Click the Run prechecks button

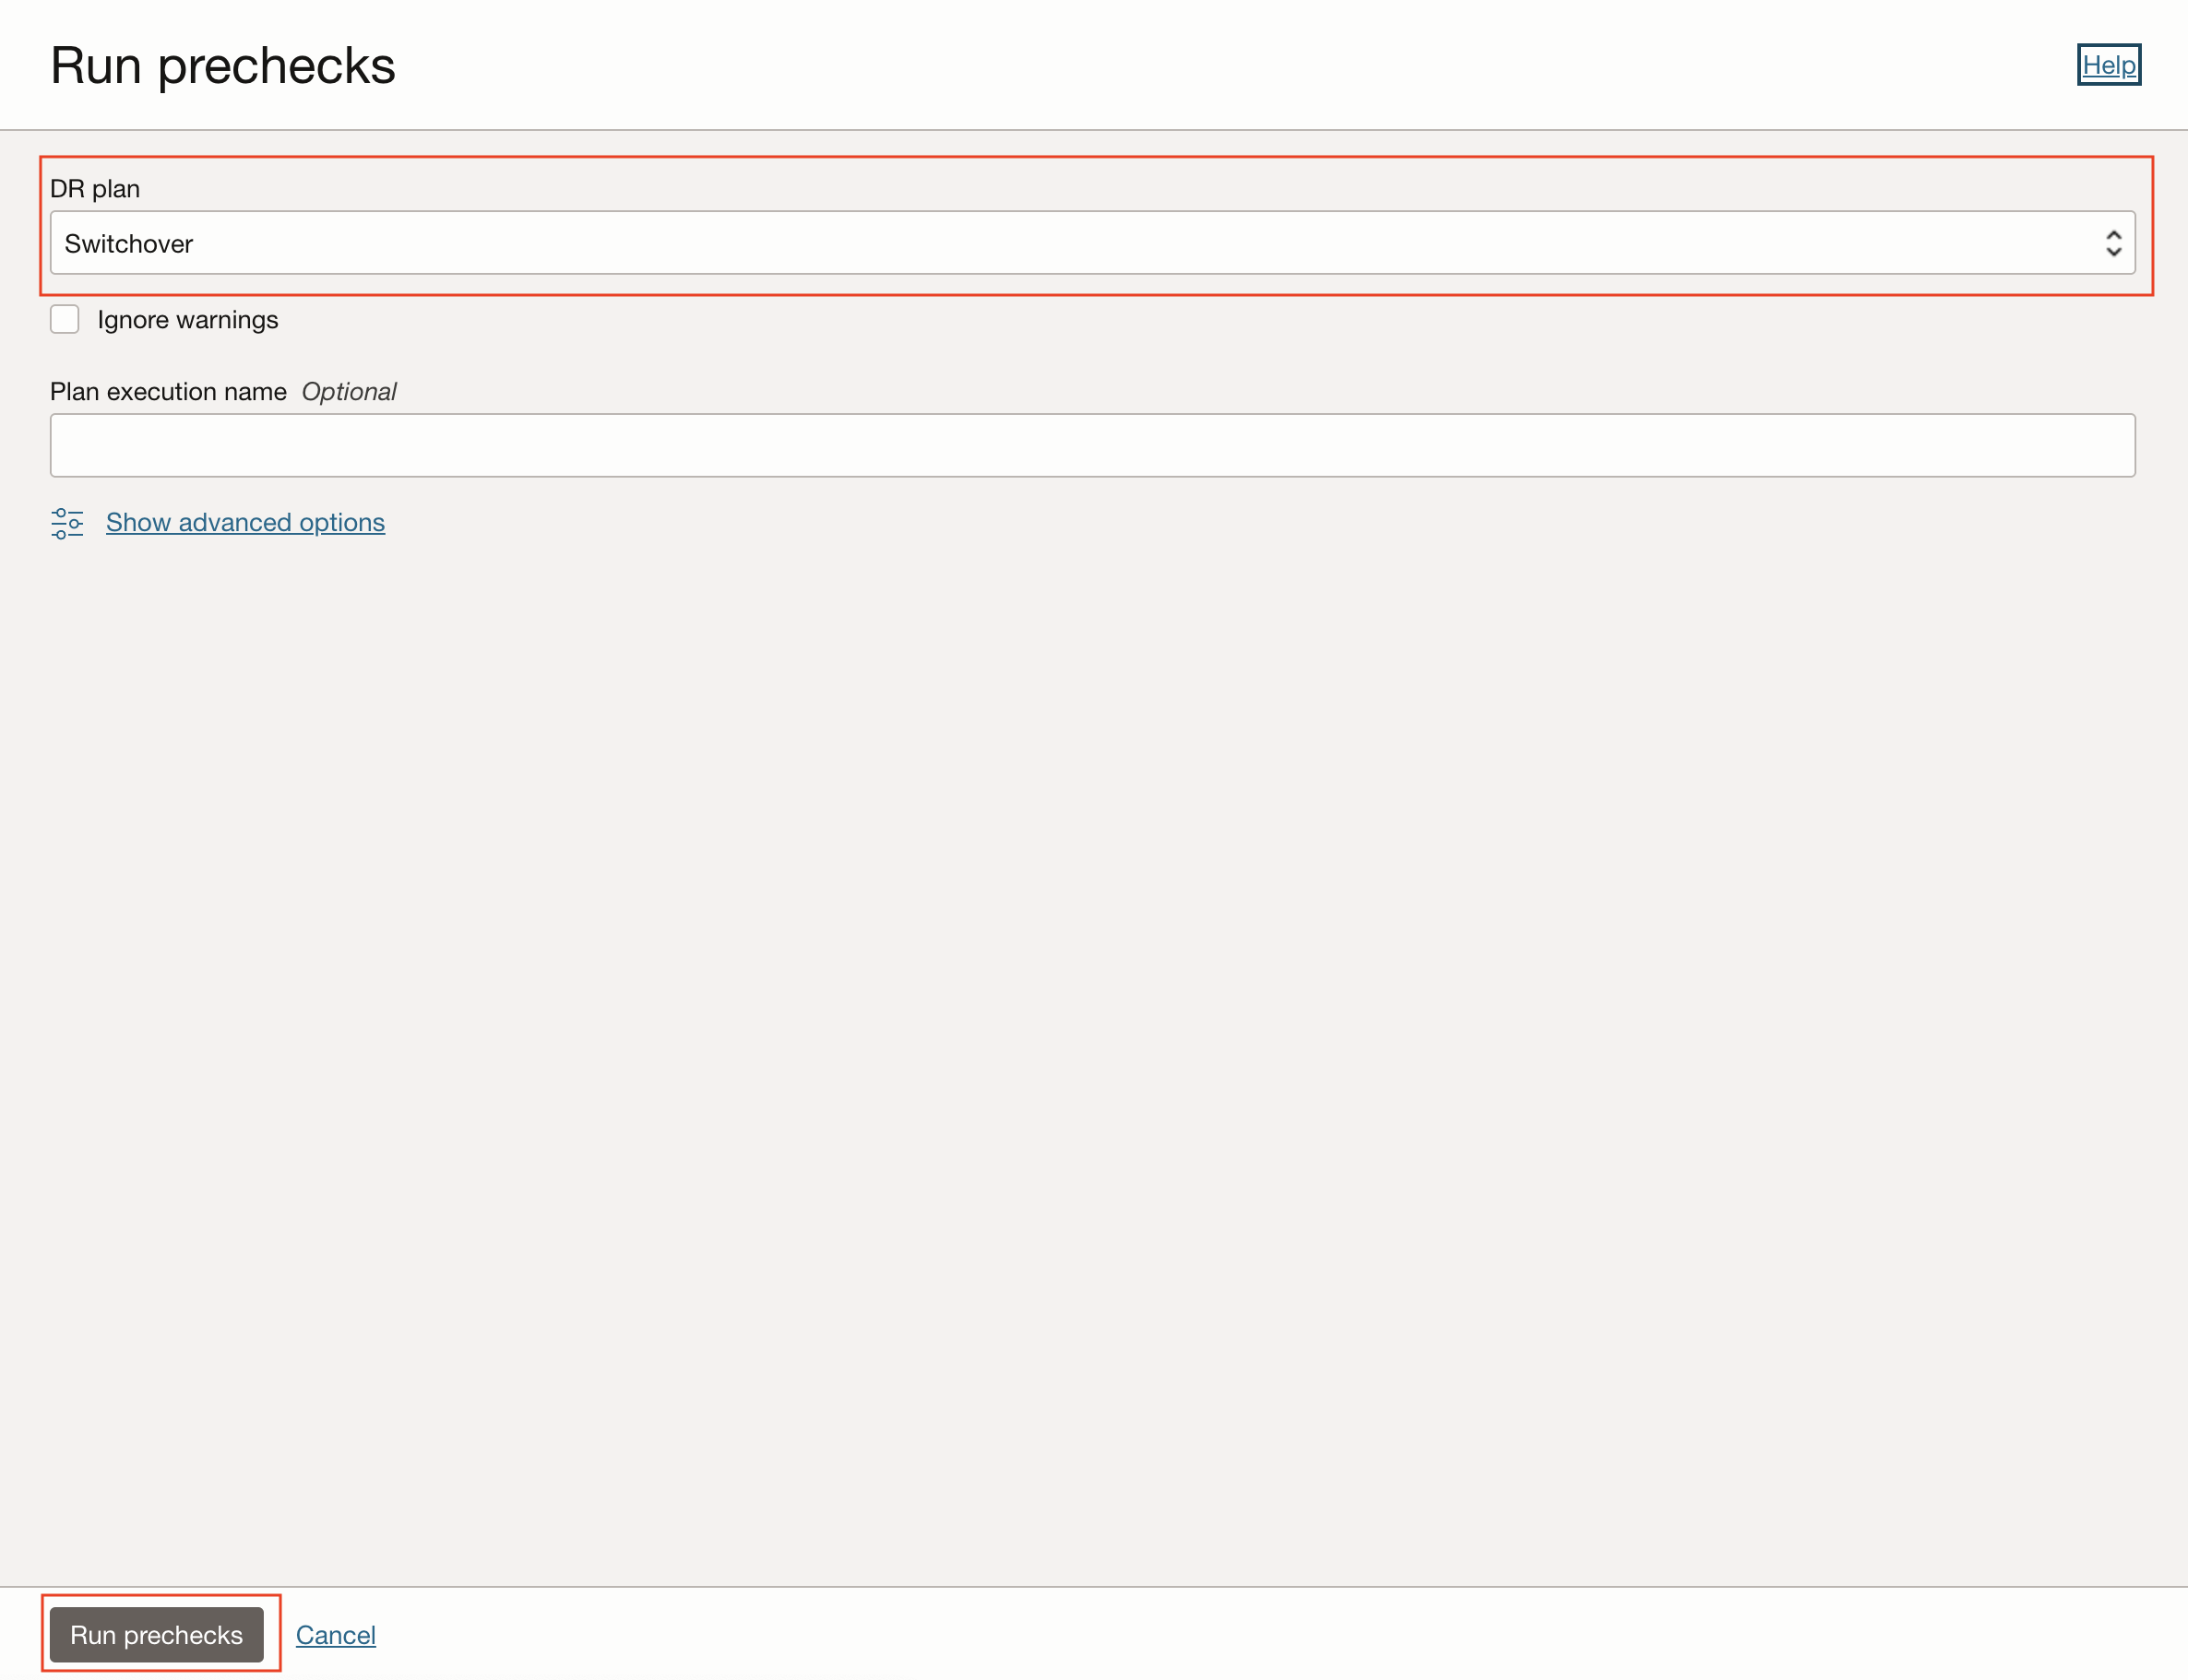click(159, 1633)
